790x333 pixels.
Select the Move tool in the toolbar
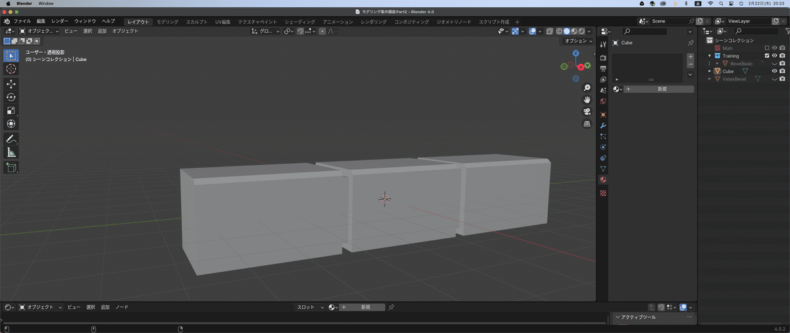[x=11, y=84]
